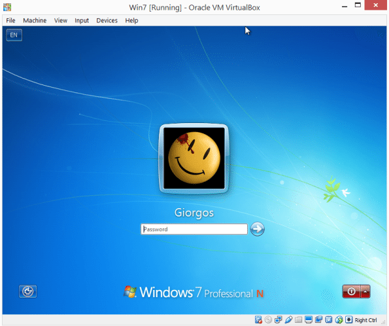Expand shutdown options arrow next to power button
Screen dimensions: 389x326
[365, 291]
